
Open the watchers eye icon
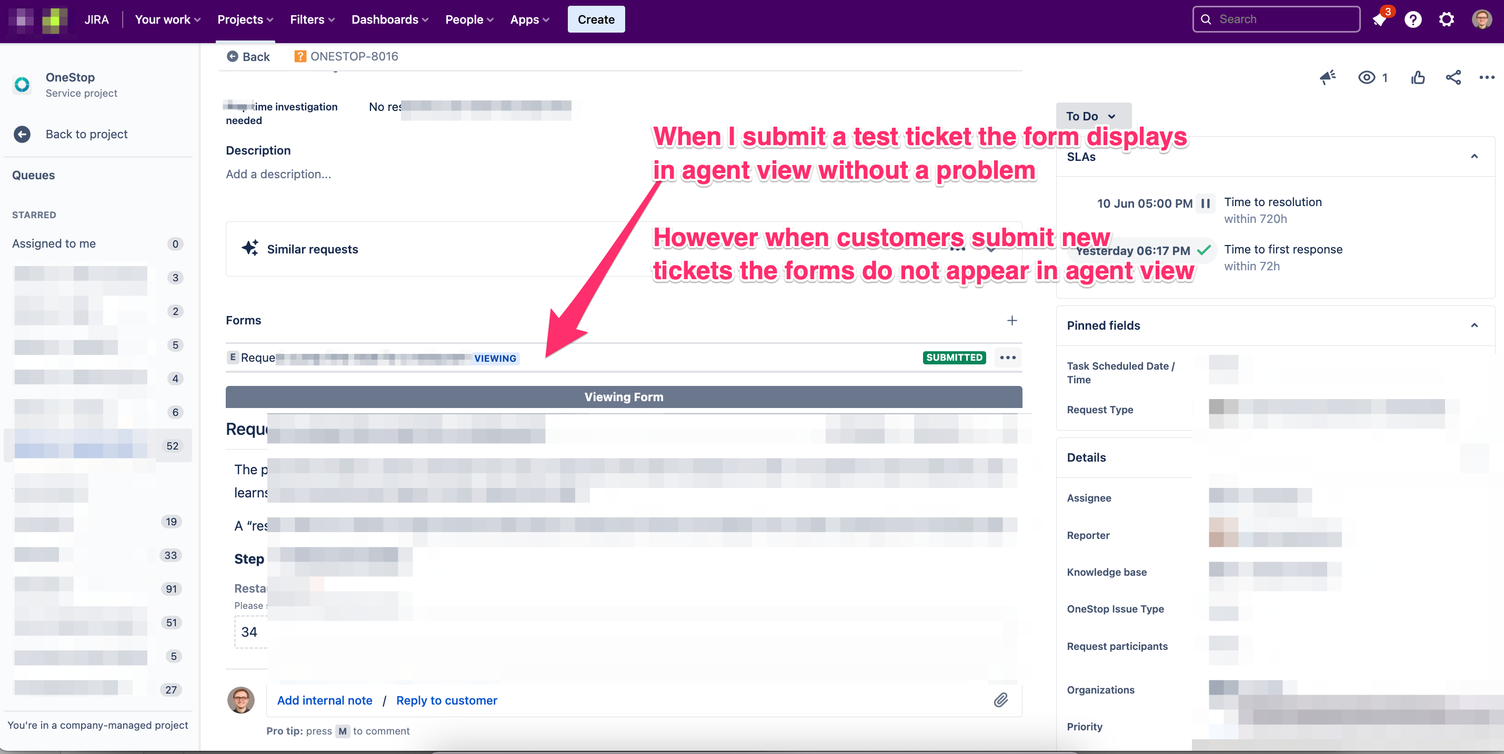tap(1367, 78)
